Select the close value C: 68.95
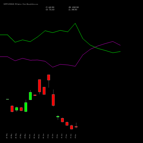The height and width of the screenshot is (143, 143). tap(50, 7)
